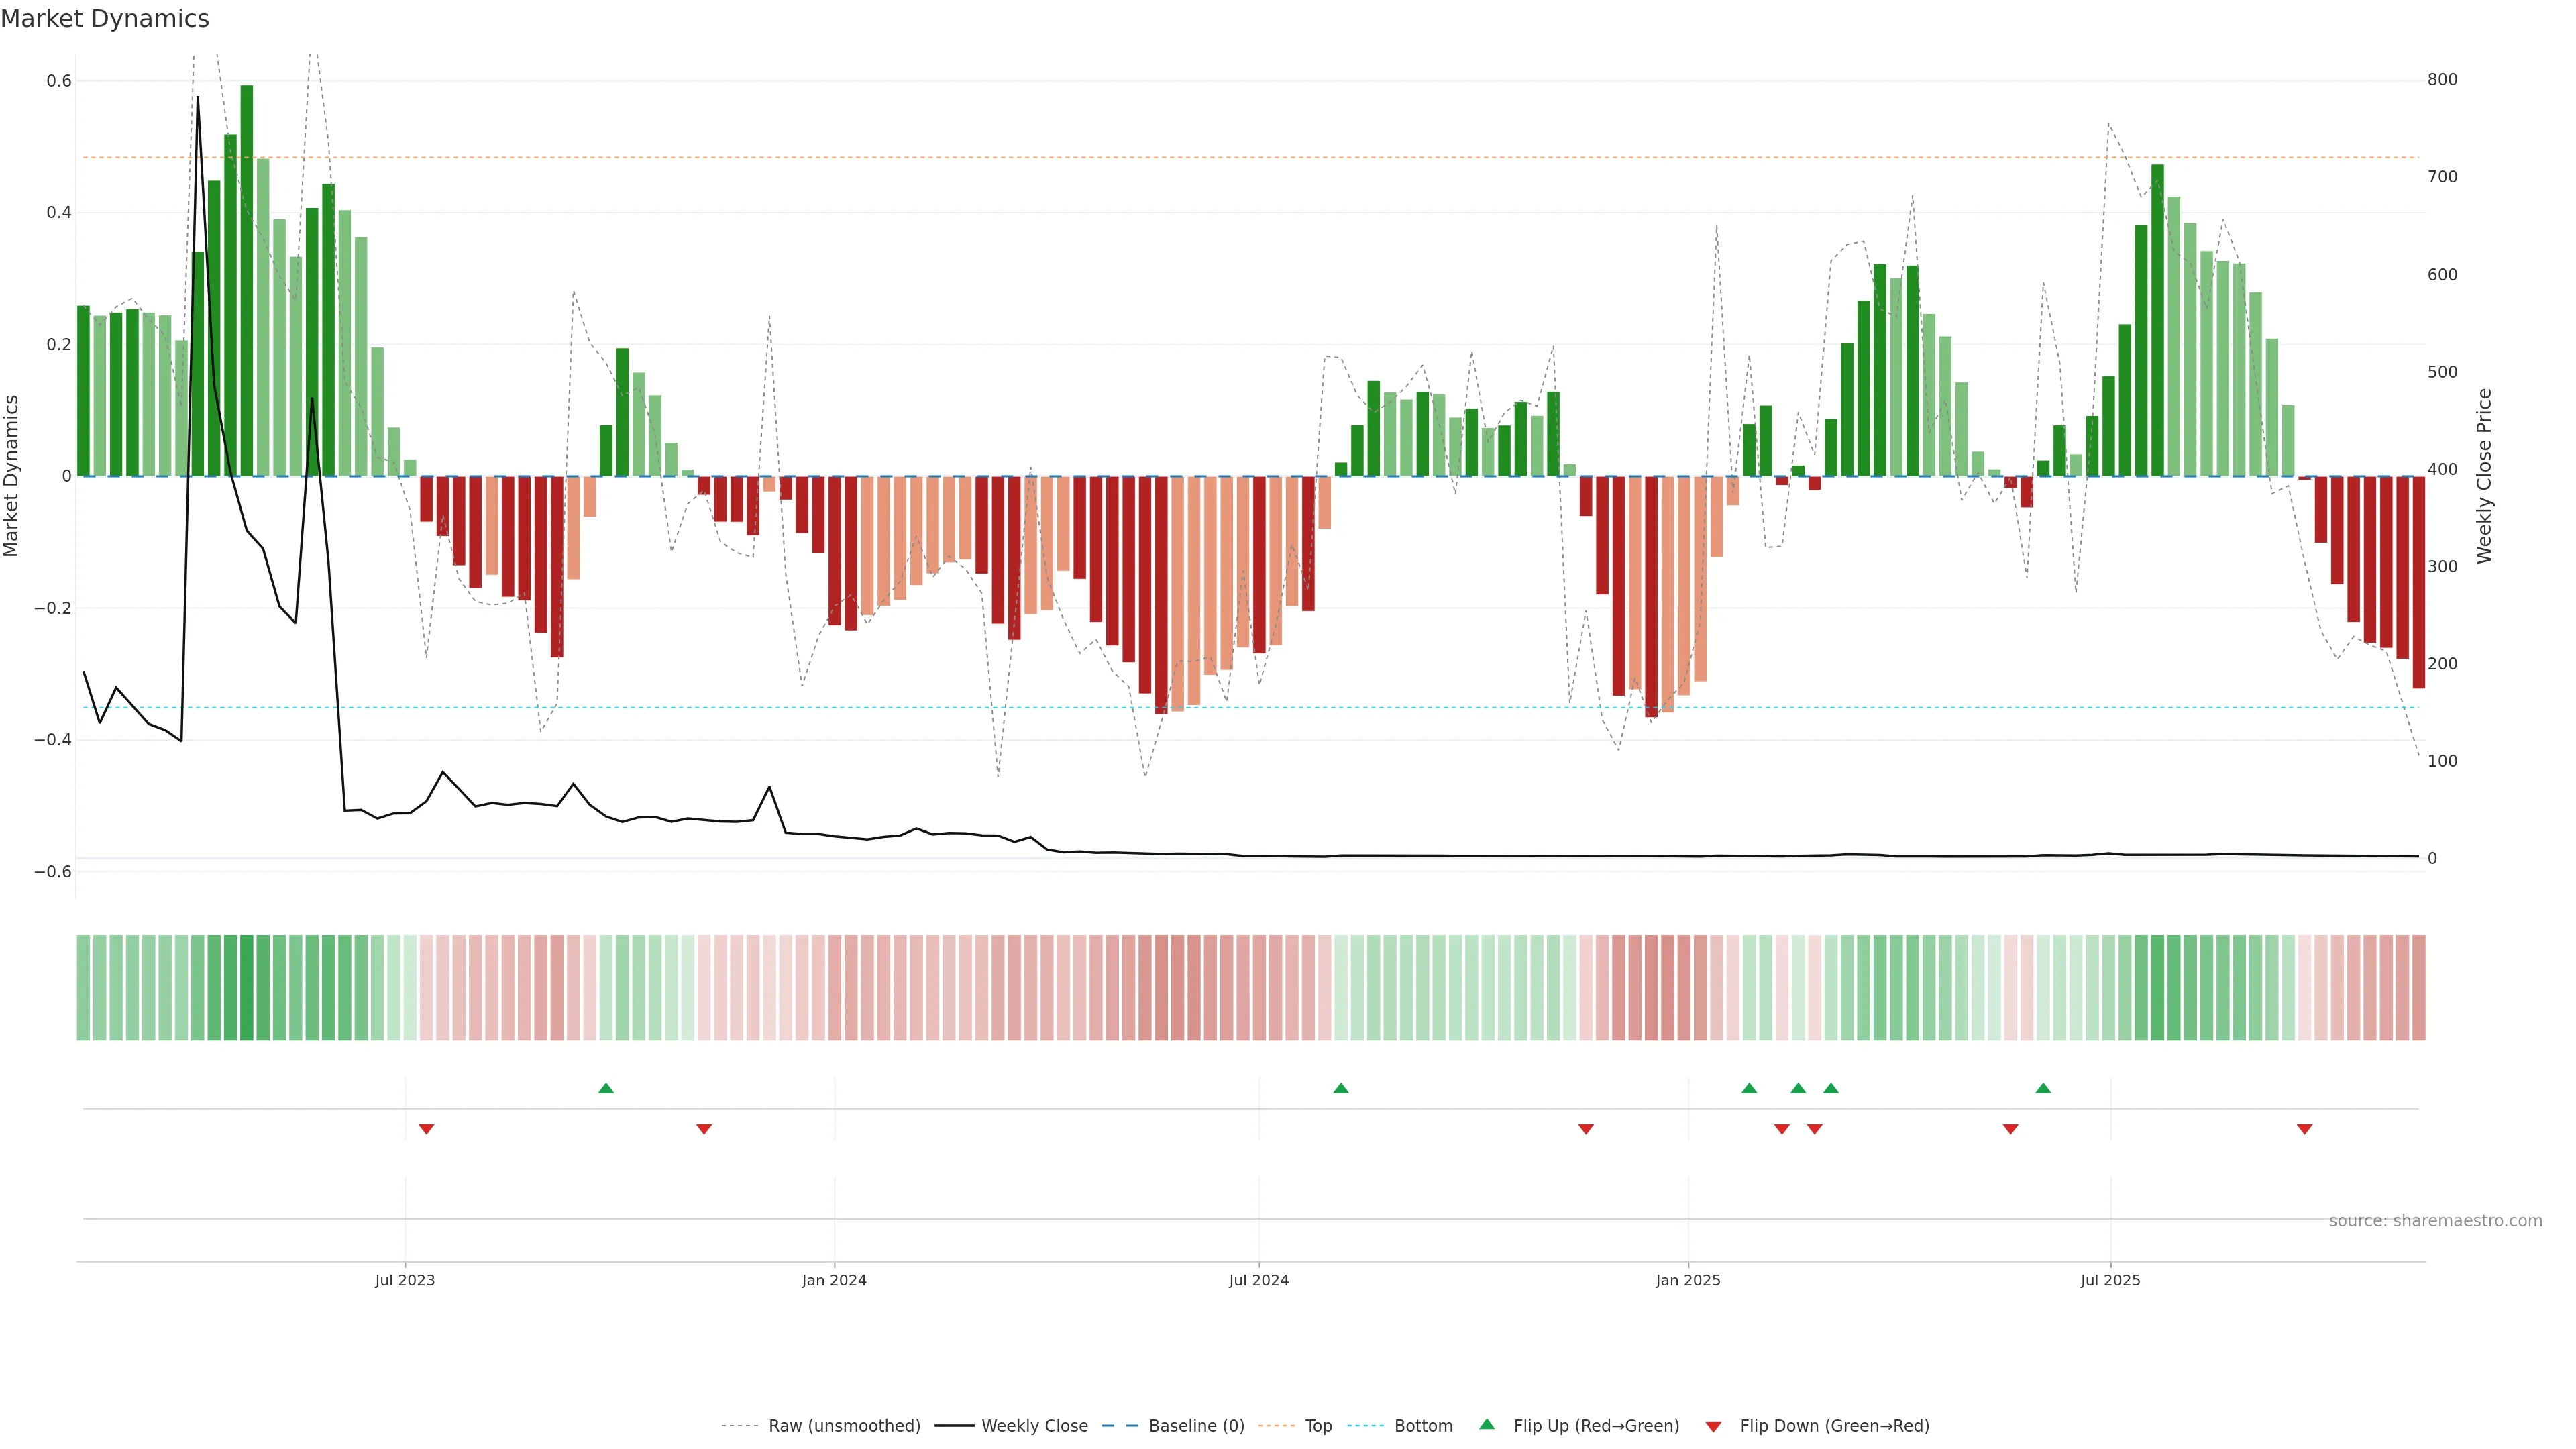Click the Jan 2024 x-axis label
Viewport: 2576px width, 1449px height.
[834, 1280]
